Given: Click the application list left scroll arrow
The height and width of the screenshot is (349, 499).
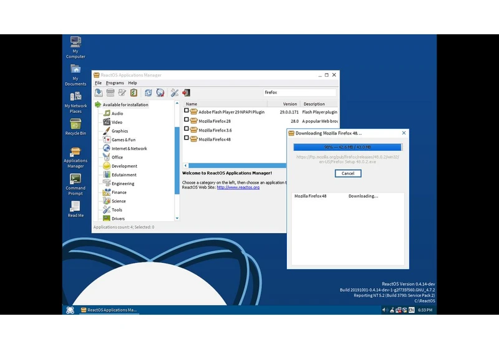Looking at the screenshot, I should point(185,165).
